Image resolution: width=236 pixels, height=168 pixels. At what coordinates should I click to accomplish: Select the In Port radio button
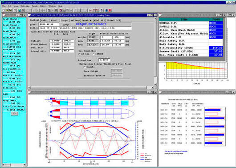pos(94,54)
